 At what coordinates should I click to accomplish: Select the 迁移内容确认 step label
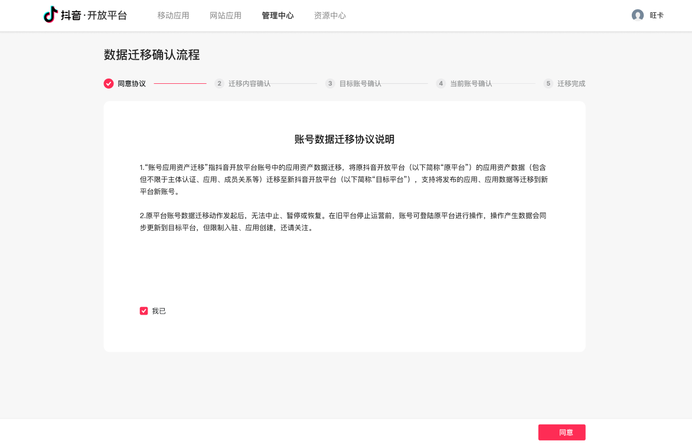pyautogui.click(x=249, y=84)
